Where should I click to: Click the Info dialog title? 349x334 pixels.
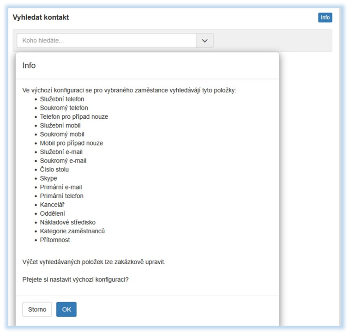click(29, 66)
